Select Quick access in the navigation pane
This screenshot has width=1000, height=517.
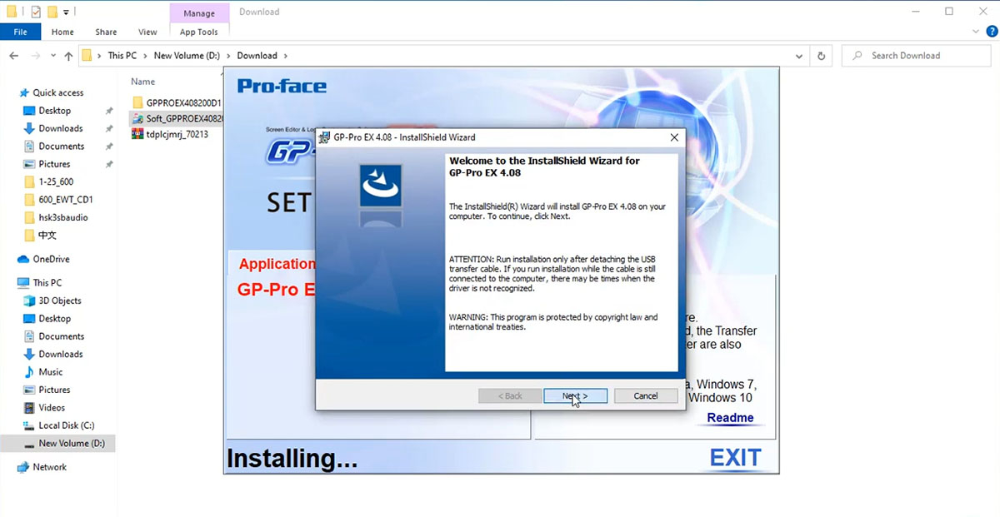pos(58,92)
